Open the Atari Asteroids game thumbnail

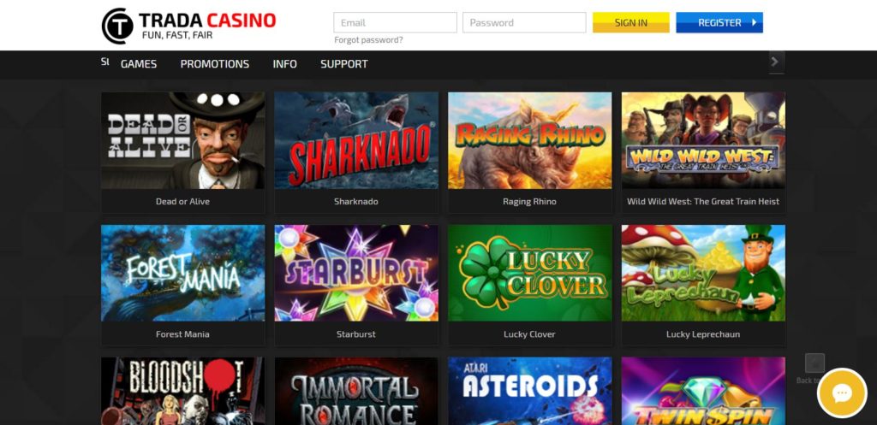529,391
